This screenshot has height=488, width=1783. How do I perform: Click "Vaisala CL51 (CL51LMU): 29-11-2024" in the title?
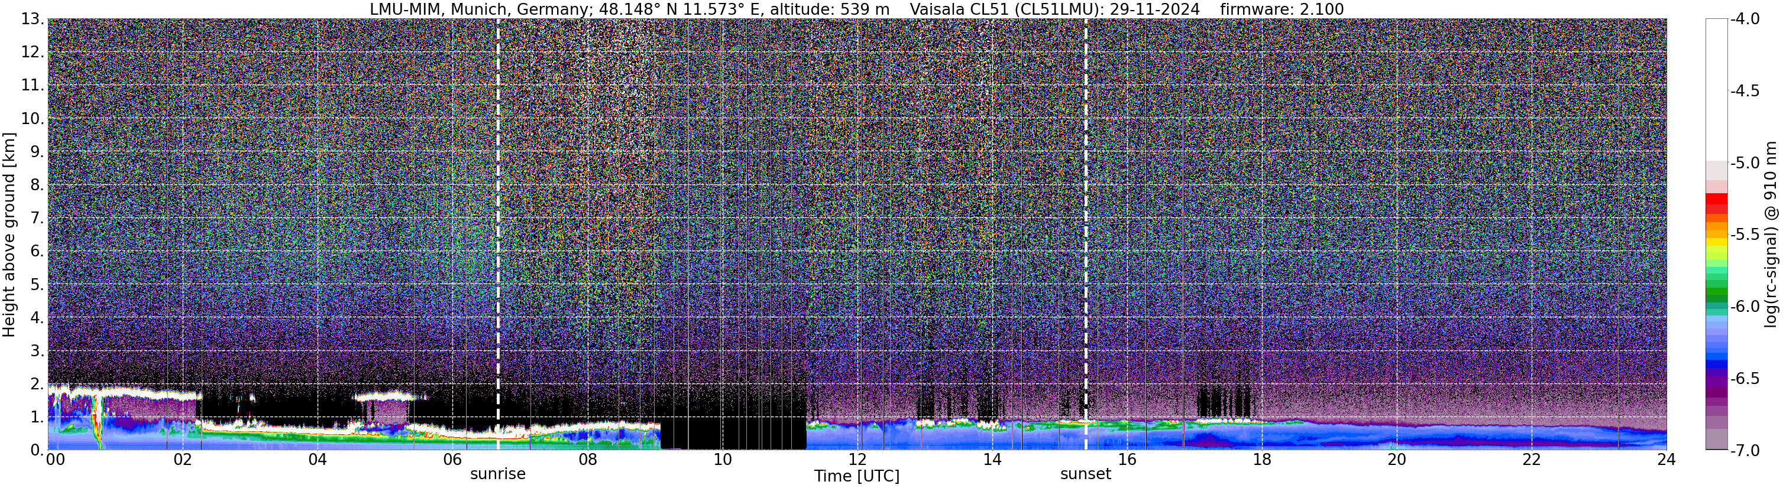pos(1056,9)
